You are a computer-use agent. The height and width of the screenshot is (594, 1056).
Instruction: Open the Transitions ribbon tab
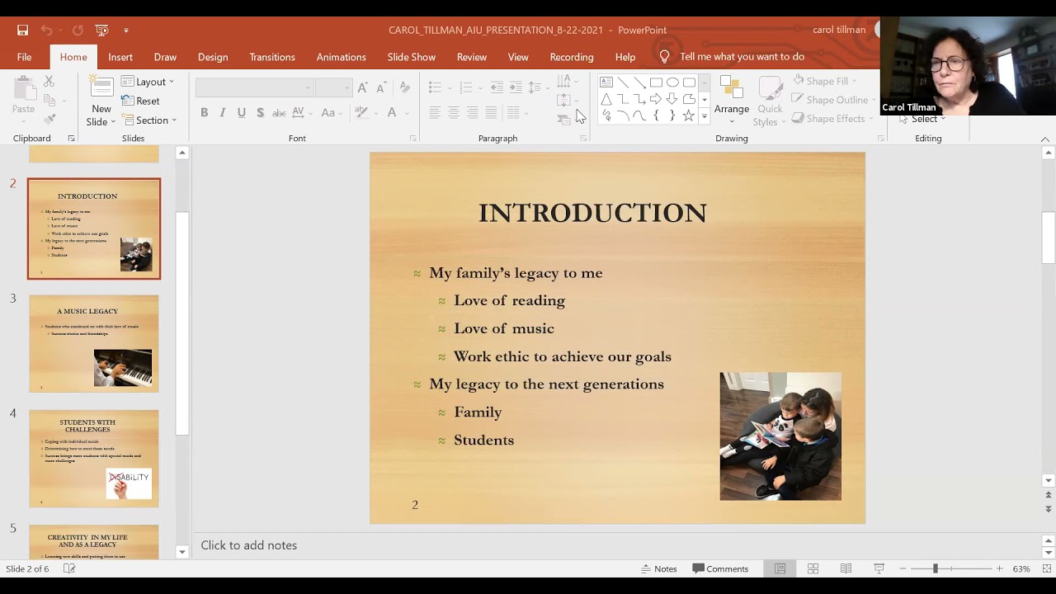[272, 57]
